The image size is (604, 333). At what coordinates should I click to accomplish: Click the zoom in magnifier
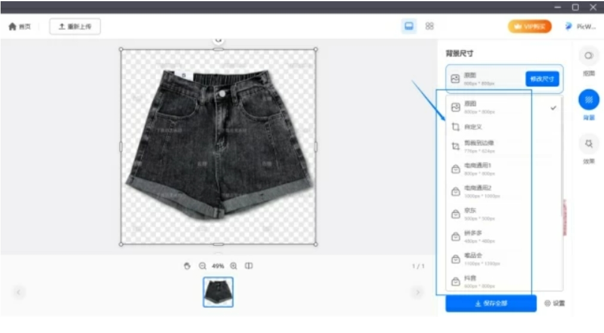point(234,266)
